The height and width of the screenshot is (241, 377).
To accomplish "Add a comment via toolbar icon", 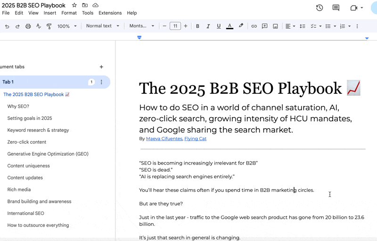I will click(264, 26).
